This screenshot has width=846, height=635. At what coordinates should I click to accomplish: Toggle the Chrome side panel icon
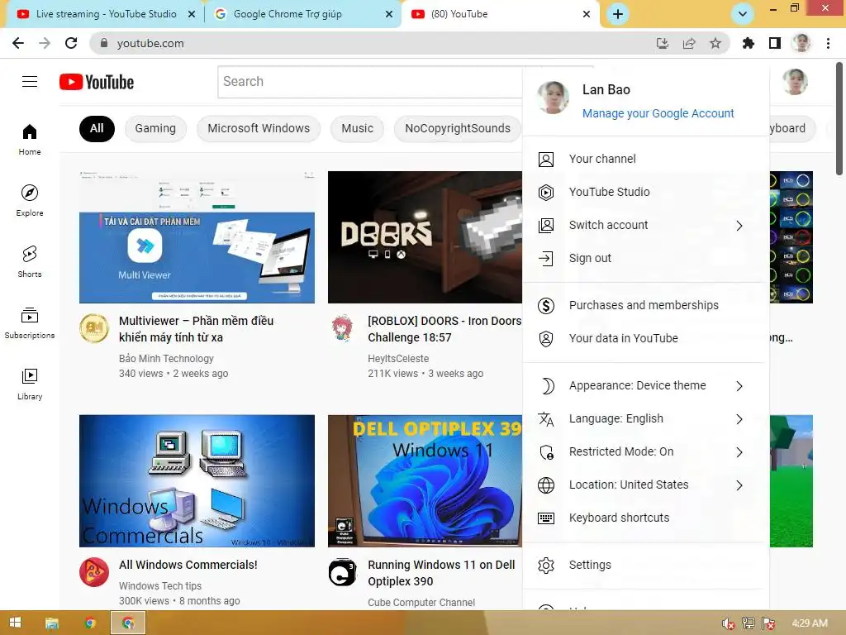point(775,43)
